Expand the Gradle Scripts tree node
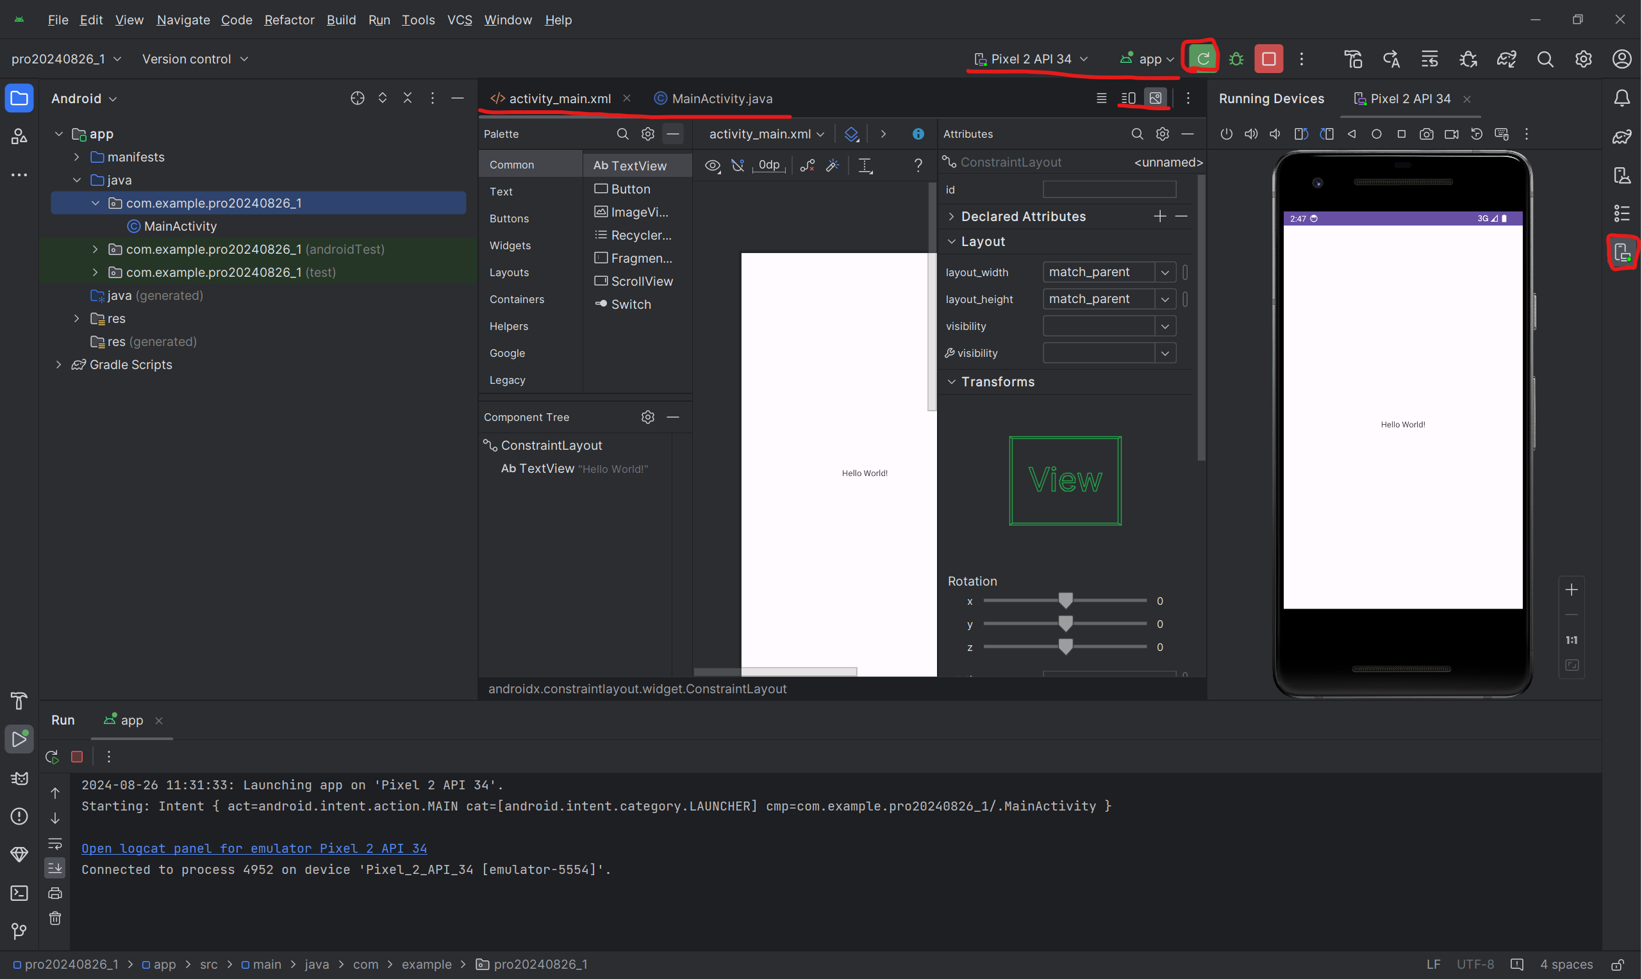The height and width of the screenshot is (979, 1642). click(59, 365)
